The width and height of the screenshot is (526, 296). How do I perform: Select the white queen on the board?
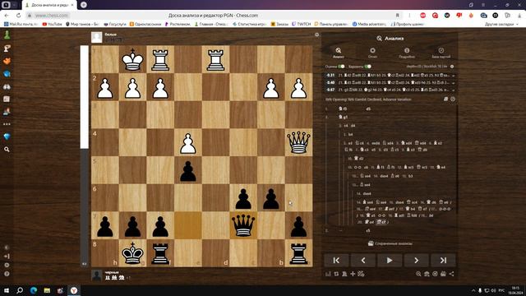298,142
